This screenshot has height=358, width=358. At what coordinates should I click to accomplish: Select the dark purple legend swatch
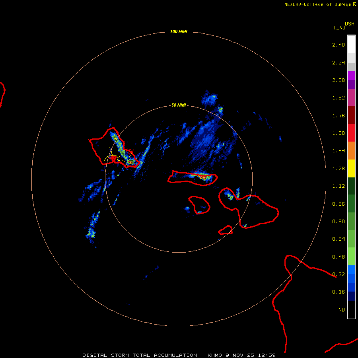[351, 84]
